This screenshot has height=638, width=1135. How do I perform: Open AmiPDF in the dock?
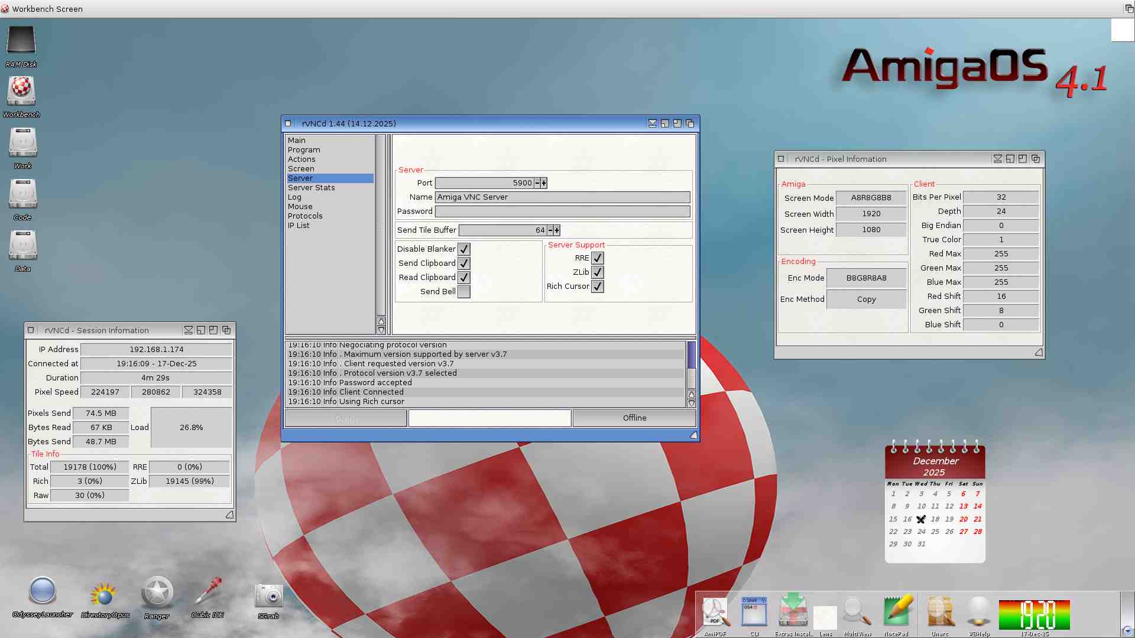(715, 611)
